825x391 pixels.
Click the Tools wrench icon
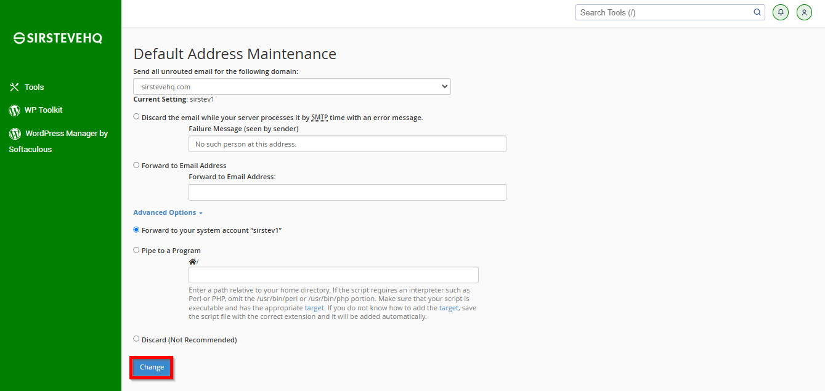click(15, 87)
